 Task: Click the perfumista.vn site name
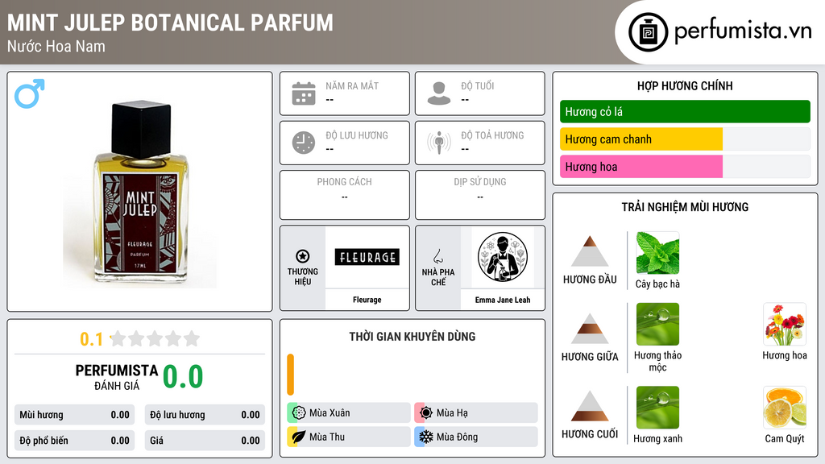click(x=743, y=31)
